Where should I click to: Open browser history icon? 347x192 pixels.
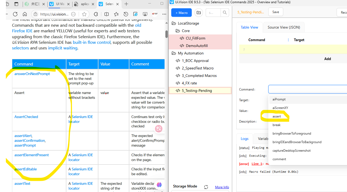click(126, 14)
